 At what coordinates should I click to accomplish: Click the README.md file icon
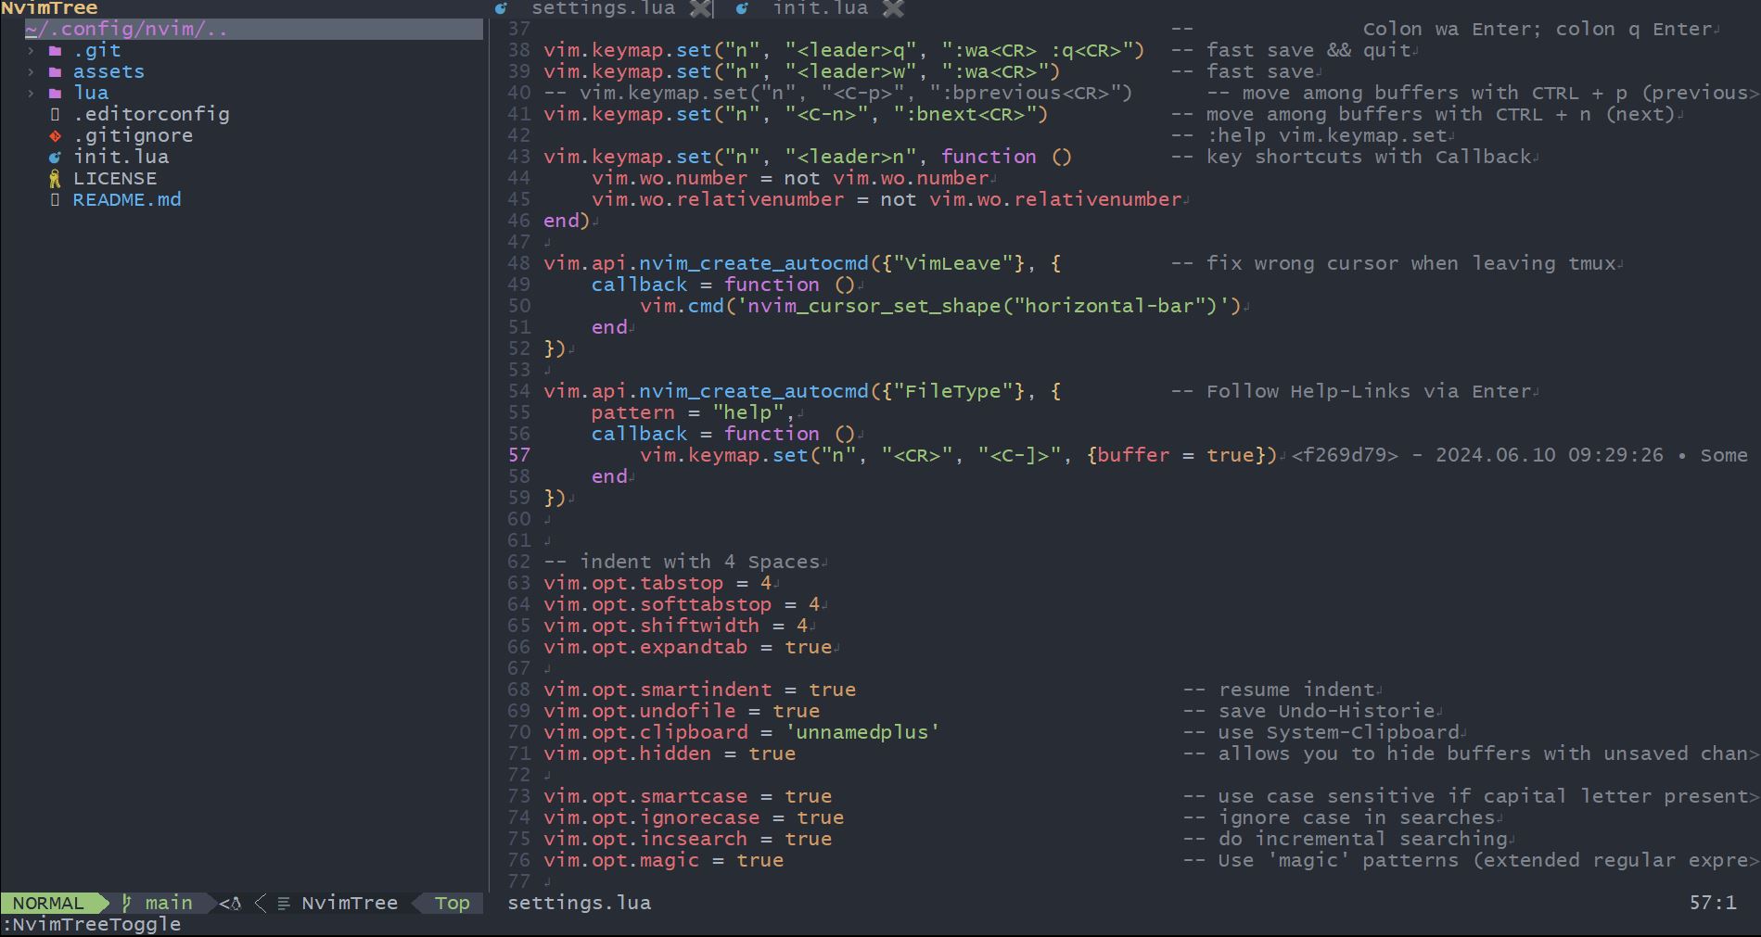[55, 200]
